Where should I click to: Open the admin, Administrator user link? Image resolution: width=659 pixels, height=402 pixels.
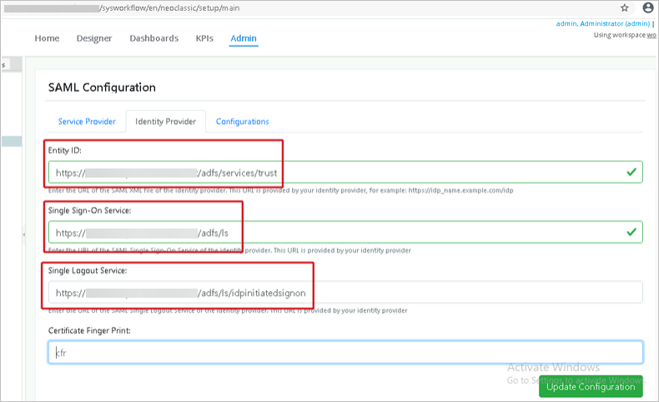pos(602,24)
